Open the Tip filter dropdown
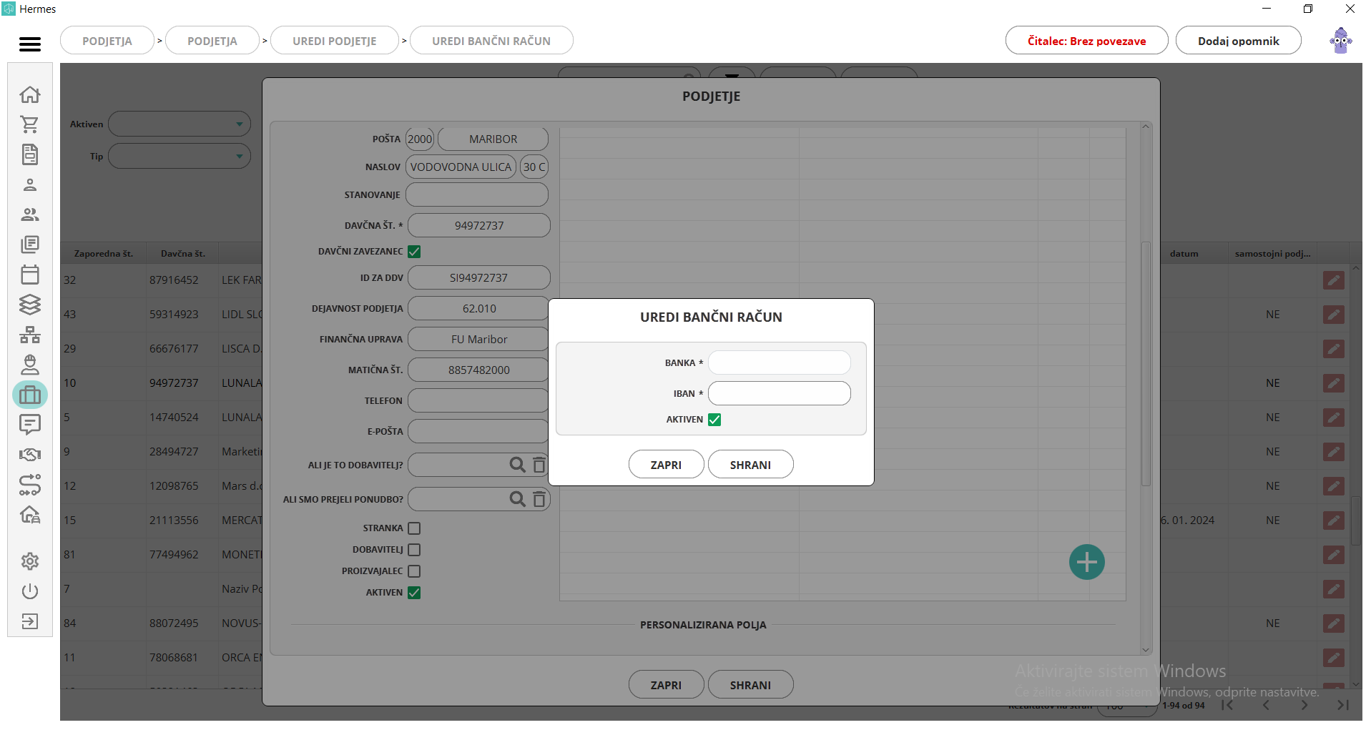The width and height of the screenshot is (1371, 735). [180, 156]
